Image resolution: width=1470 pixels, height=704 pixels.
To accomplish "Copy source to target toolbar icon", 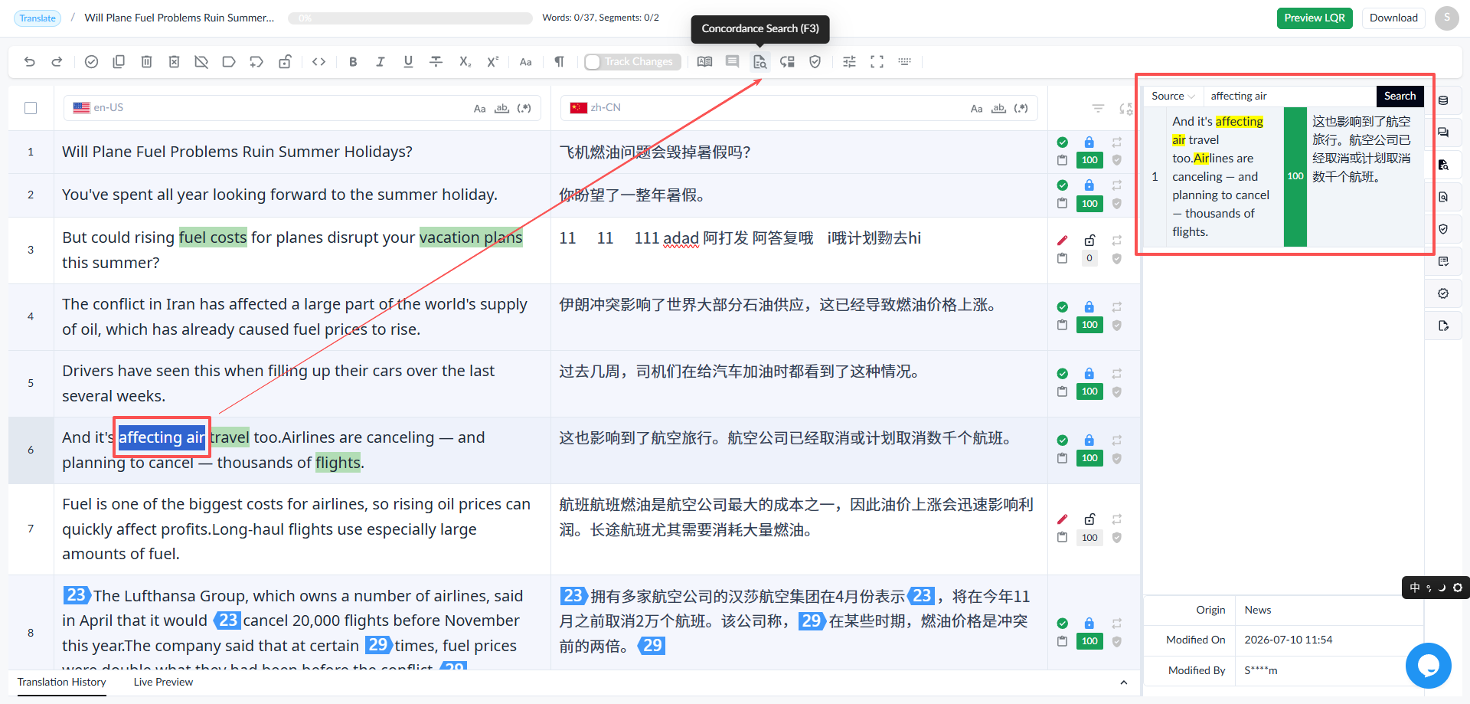I will coord(119,62).
